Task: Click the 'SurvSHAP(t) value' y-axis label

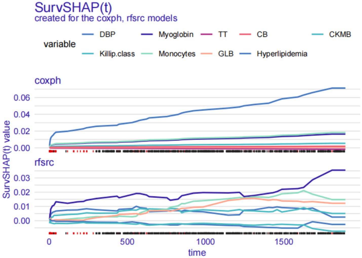Action: point(6,159)
